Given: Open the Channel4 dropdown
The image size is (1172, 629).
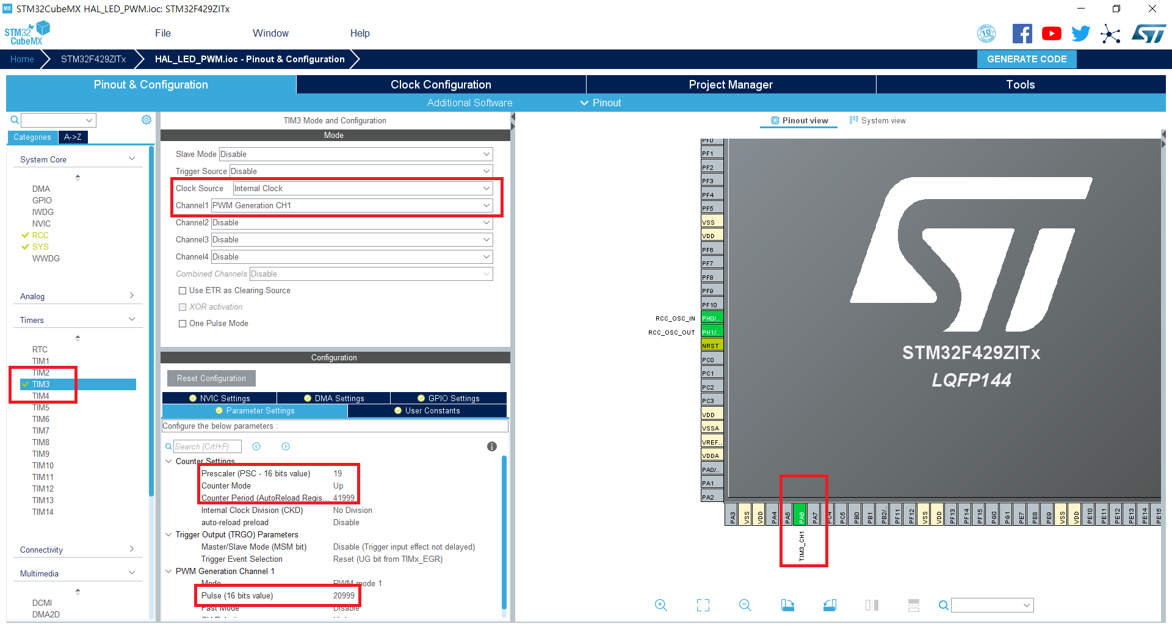Looking at the screenshot, I should pos(352,256).
